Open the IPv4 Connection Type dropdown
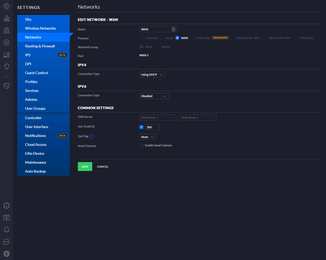Screen dimensions: 326x260 (x=152, y=75)
